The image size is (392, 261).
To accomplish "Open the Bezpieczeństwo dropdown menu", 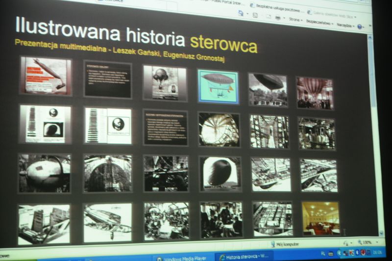I will (x=319, y=22).
